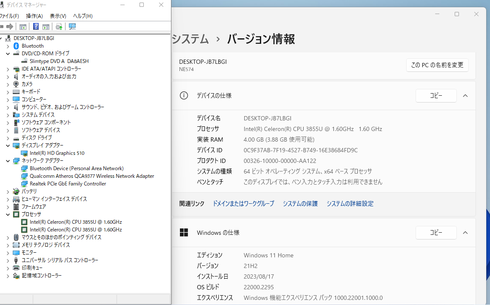This screenshot has width=490, height=305.
Task: Collapse the デバイスの仕様 section chevron
Action: pos(465,96)
